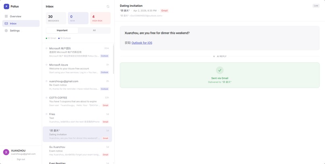Screen dimensions: 325x164
Task: Click the 4 High Risk card
Action: (x=100, y=18)
